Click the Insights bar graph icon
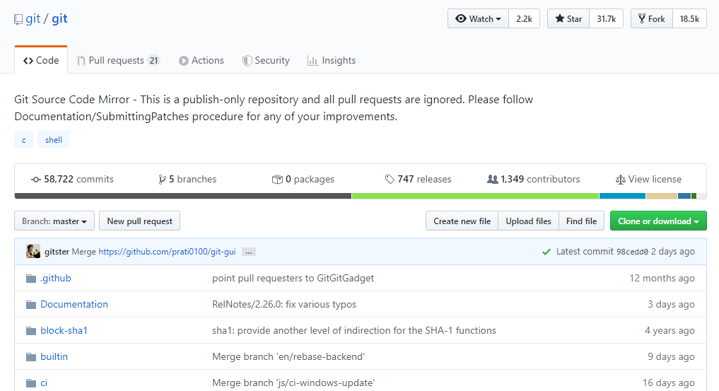Screen dimensions: 719x391 pos(312,61)
